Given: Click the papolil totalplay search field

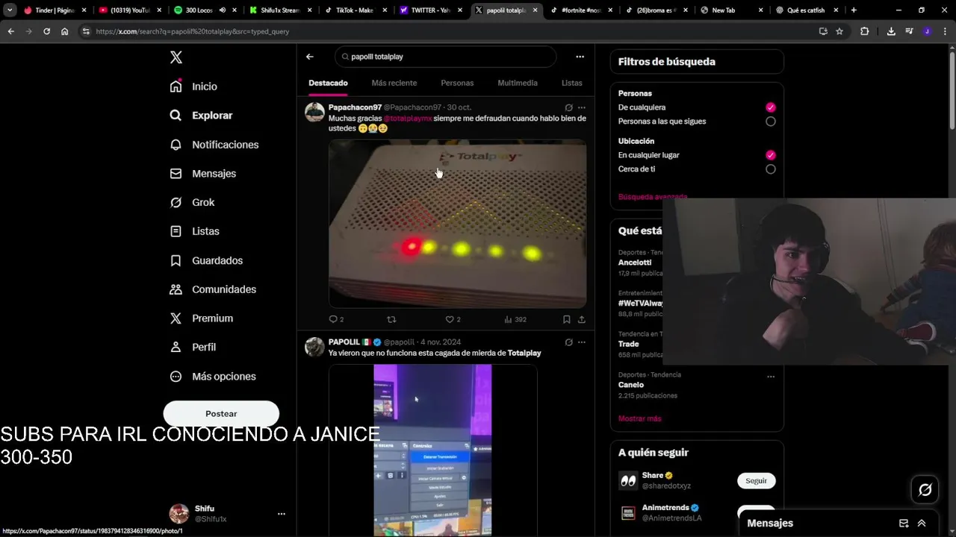Looking at the screenshot, I should pos(446,57).
